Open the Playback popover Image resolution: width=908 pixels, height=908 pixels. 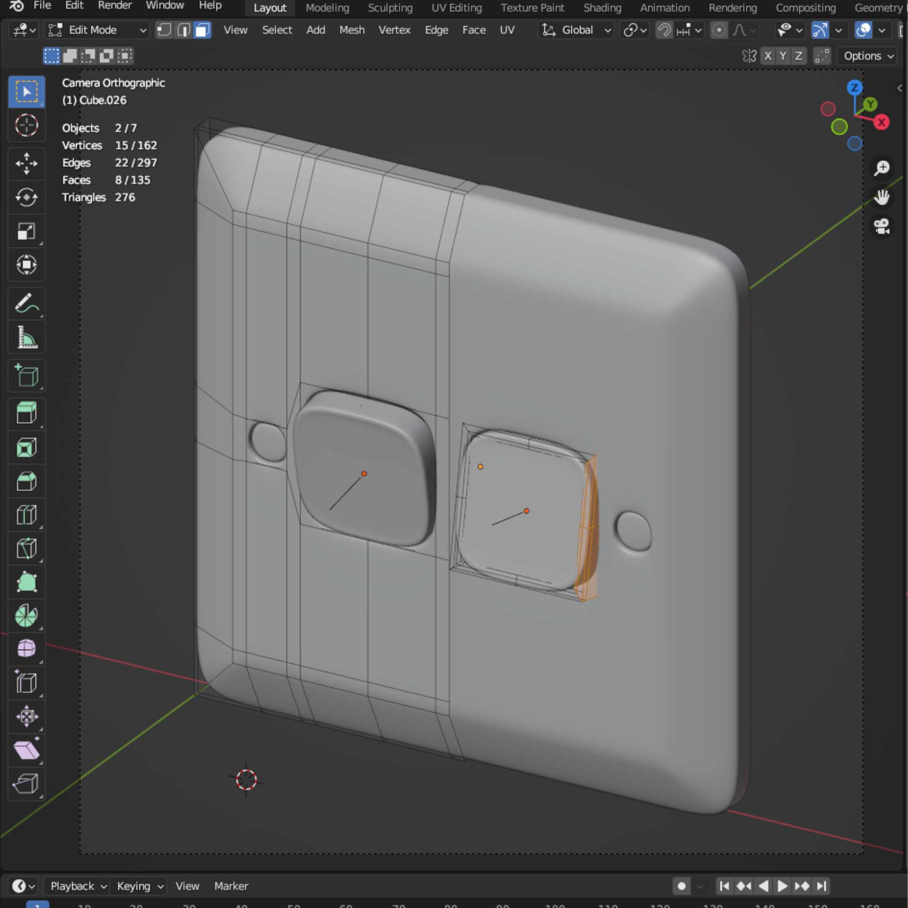pos(78,886)
